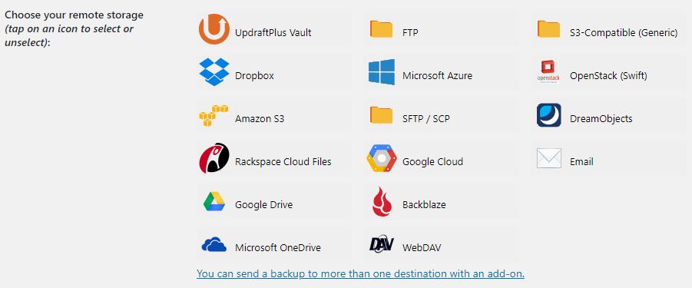Select the S3-Compatible (Generic) folder icon
The image size is (692, 288).
click(548, 28)
